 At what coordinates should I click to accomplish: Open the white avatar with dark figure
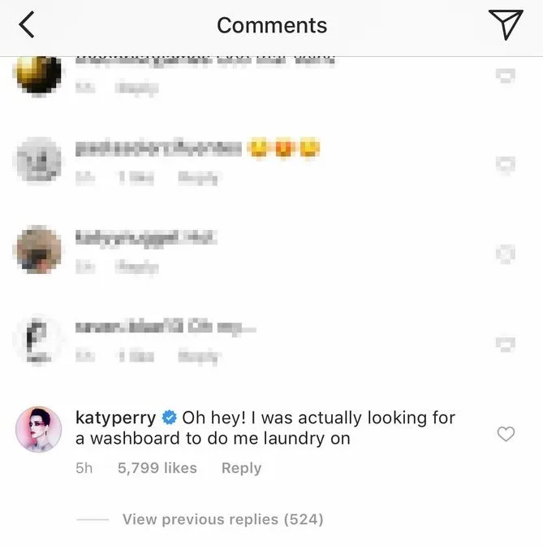click(x=38, y=339)
